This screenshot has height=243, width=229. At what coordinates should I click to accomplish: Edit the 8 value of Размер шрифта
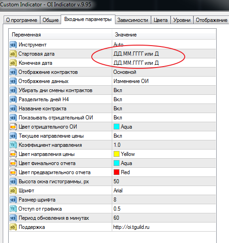[x=164, y=200]
